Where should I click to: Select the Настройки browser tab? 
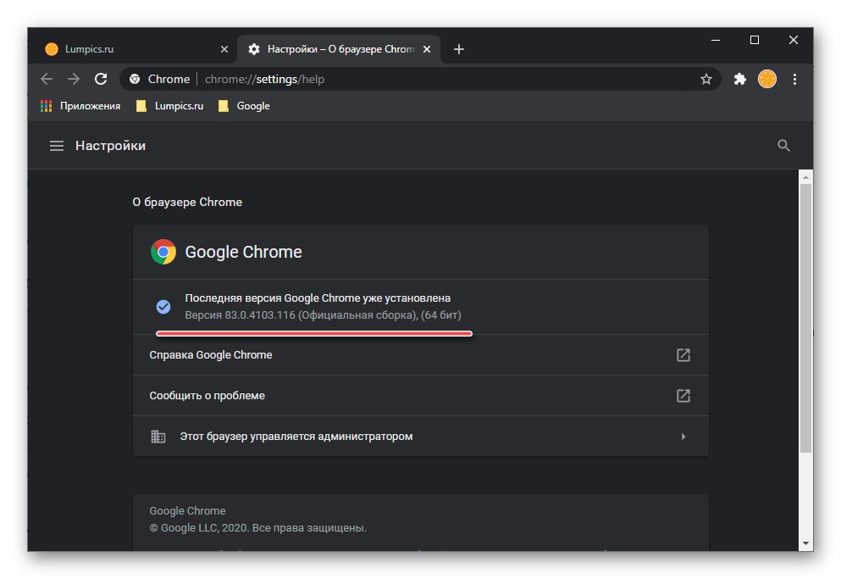[330, 48]
